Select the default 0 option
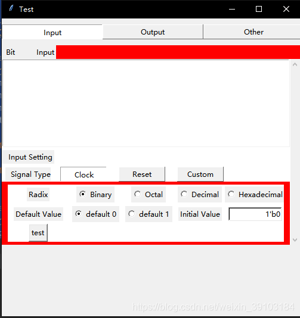Image resolution: width=300 pixels, height=318 pixels. click(x=95, y=214)
